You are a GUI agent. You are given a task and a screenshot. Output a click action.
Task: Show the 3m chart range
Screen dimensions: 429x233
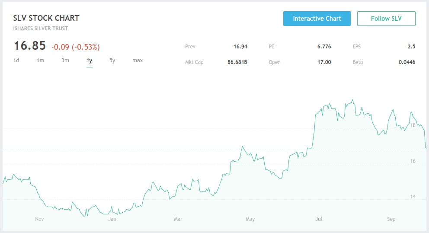[x=65, y=61]
